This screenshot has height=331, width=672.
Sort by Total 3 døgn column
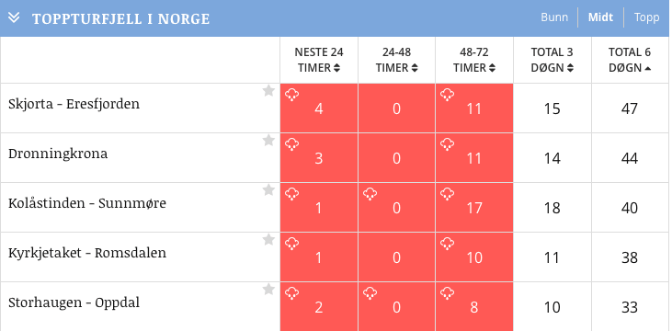(552, 60)
